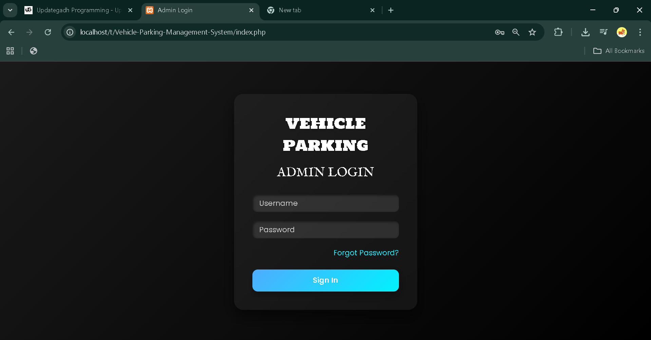Follow the Forgot Password? link

(x=366, y=253)
